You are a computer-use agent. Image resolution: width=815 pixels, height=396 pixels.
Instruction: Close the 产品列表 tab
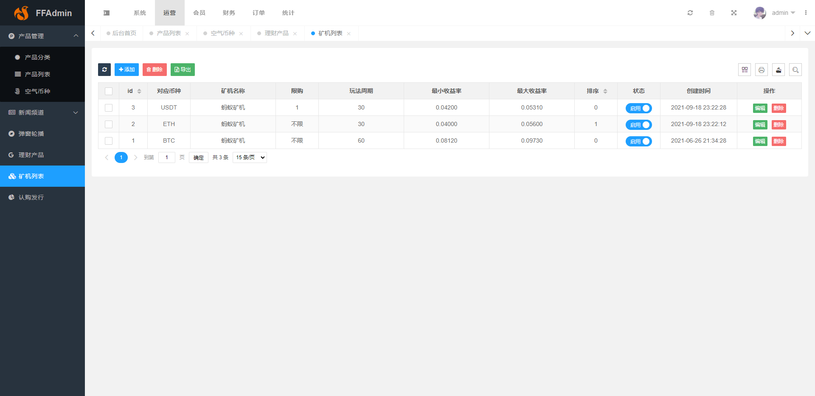[187, 34]
